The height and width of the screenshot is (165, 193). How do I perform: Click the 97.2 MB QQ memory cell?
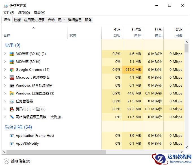(133, 109)
